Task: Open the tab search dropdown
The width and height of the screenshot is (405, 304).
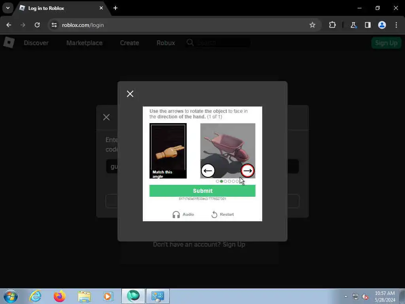Action: click(x=8, y=8)
